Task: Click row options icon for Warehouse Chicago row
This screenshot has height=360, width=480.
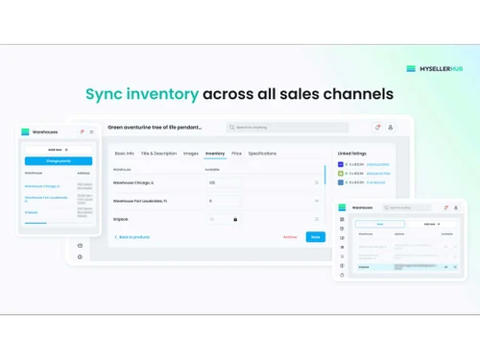Action: coord(317,182)
